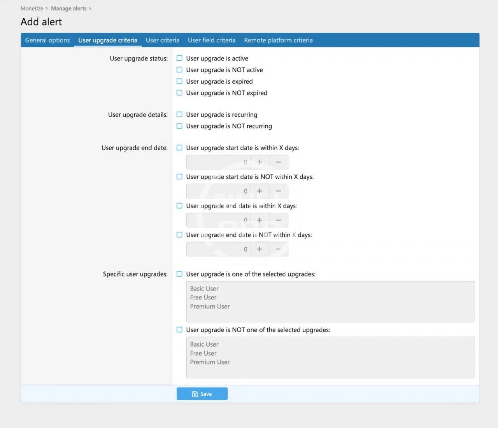Increase end date within X days value
The width and height of the screenshot is (498, 428).
[x=260, y=220]
